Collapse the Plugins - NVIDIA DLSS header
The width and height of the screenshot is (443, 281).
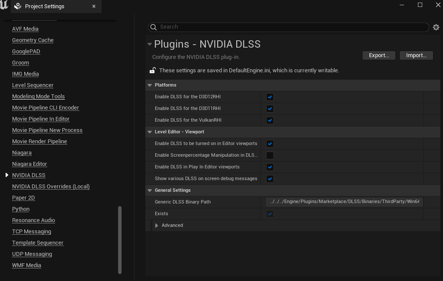(x=150, y=44)
